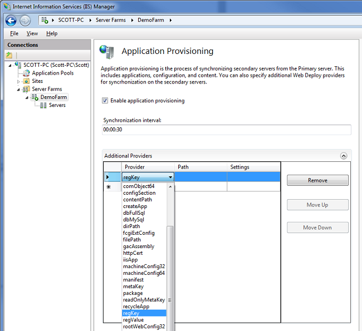Click the provider list scrollbar thumb
Screen dimensions: 362x331
point(170,278)
